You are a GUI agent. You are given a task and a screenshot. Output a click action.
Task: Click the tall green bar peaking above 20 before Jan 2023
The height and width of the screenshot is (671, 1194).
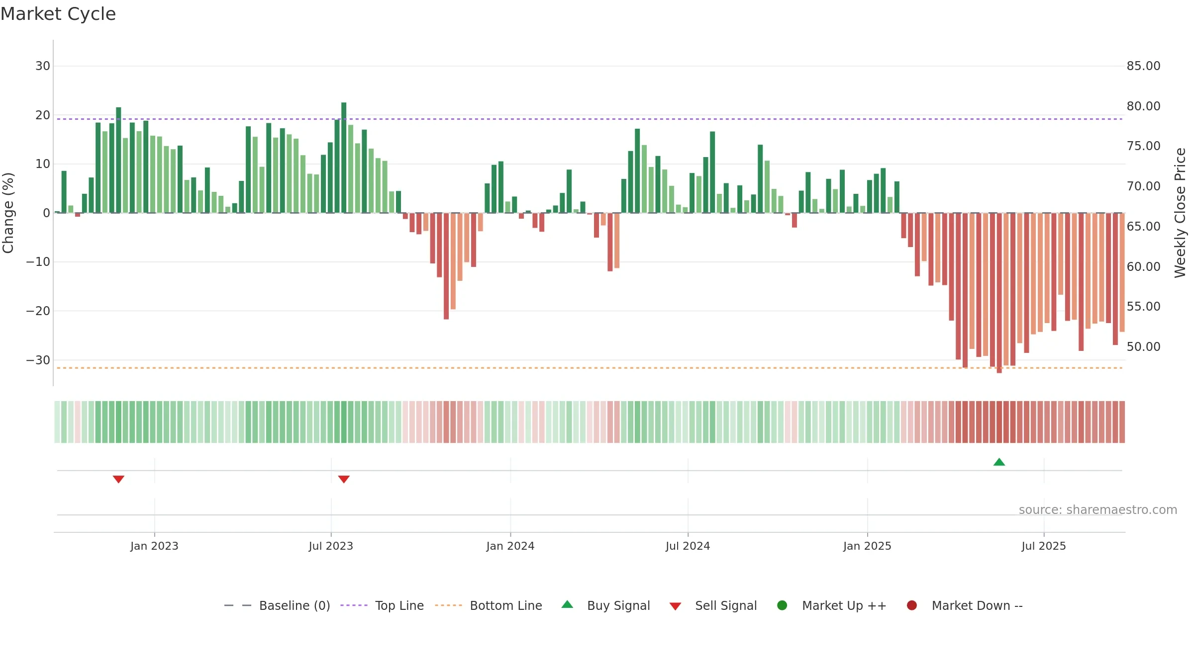tap(118, 160)
